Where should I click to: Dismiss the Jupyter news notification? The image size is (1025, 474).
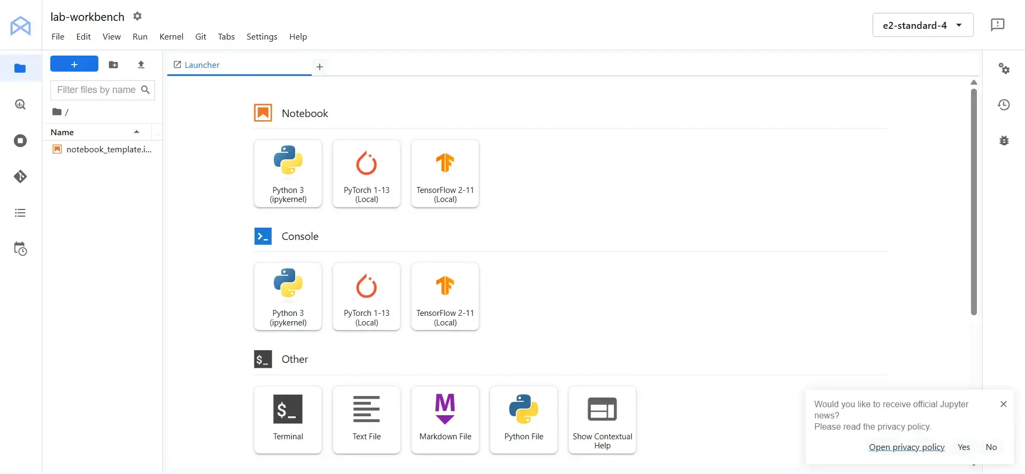(1003, 404)
